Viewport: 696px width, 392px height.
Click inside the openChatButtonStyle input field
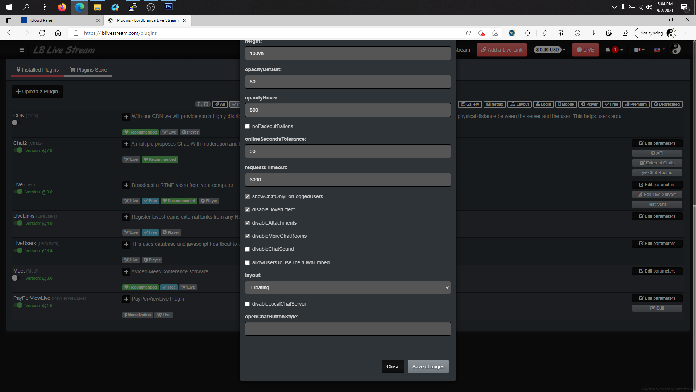[x=347, y=328]
